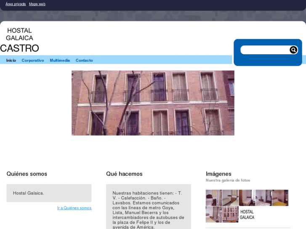Viewport: 306px width, 229px height.
Task: Click the Imágenes heading
Action: click(218, 174)
